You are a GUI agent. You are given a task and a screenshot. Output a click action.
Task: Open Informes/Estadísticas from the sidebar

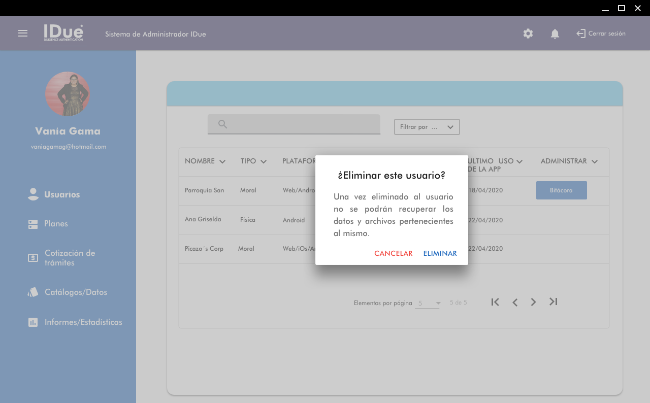83,322
